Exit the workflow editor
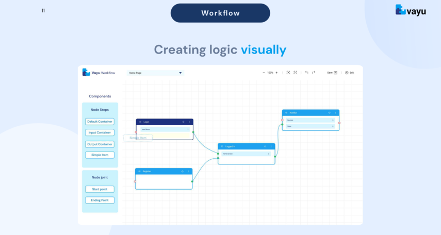 pyautogui.click(x=349, y=73)
